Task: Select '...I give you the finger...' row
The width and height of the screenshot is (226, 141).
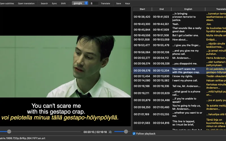Action: pos(186,45)
